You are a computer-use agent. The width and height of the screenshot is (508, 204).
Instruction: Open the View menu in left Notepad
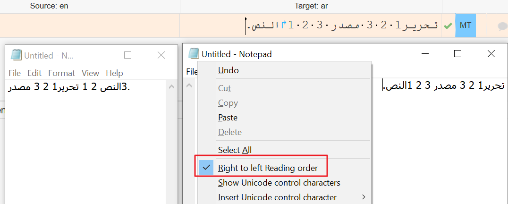(90, 73)
